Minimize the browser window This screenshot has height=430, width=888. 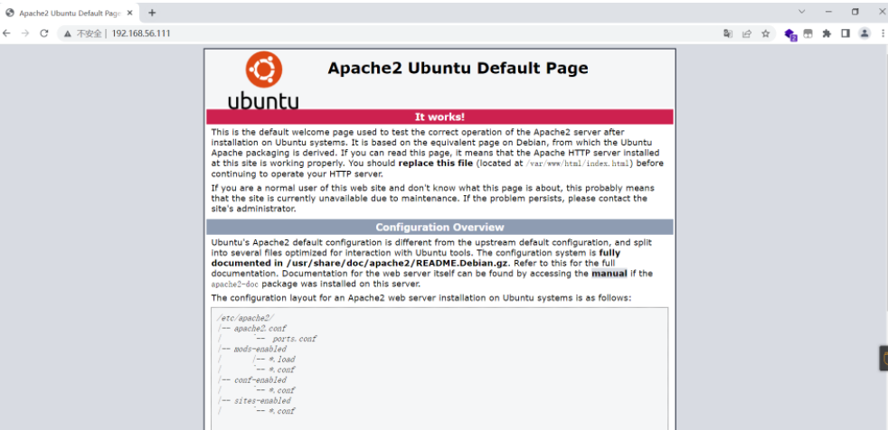(828, 12)
